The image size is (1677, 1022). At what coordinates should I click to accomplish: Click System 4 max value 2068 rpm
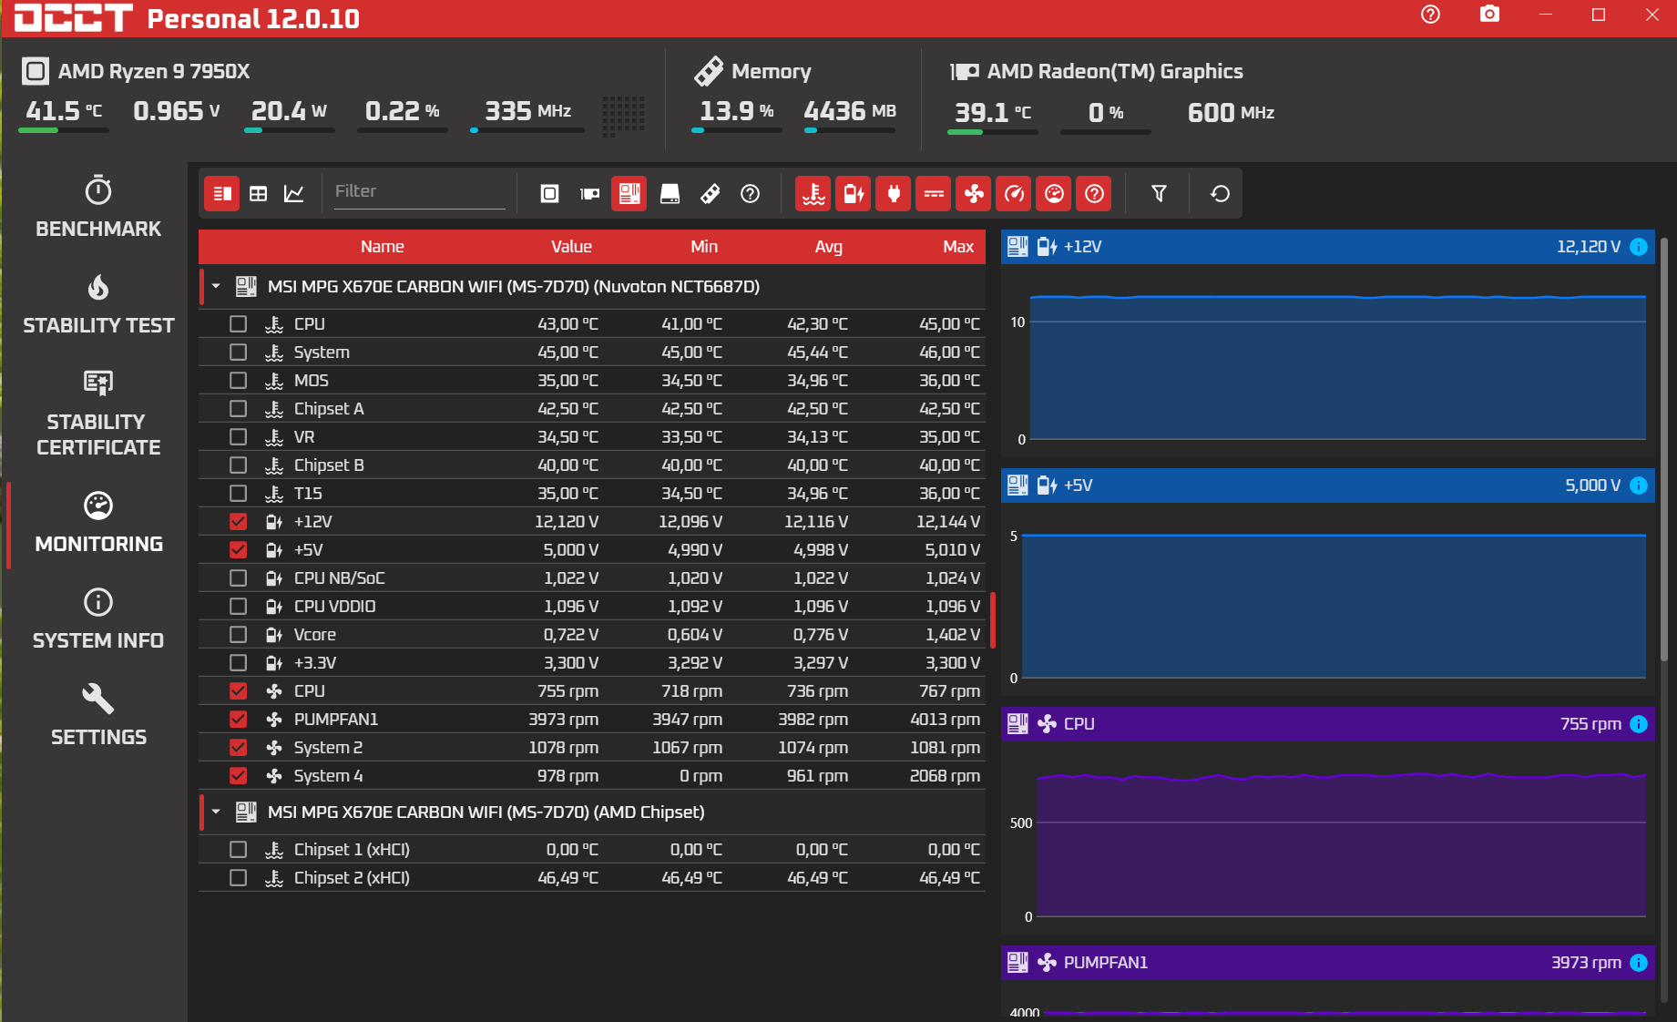(945, 776)
